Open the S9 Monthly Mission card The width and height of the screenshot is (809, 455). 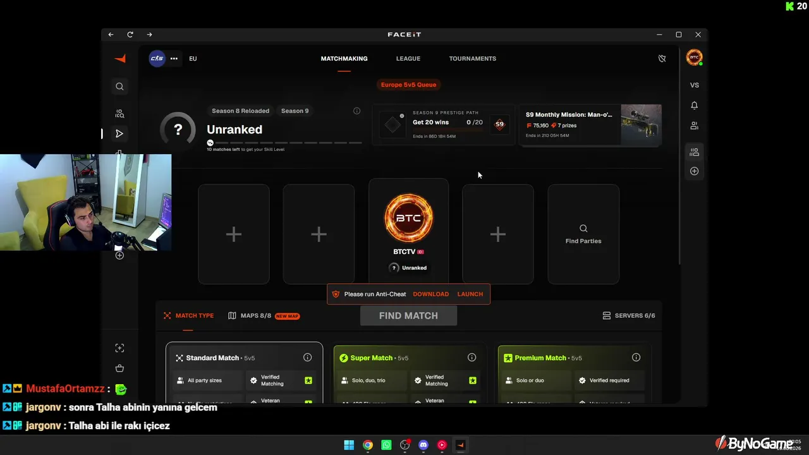(x=590, y=125)
